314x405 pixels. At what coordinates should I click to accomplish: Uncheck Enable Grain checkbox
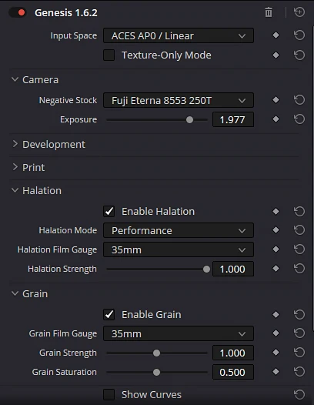pyautogui.click(x=109, y=315)
